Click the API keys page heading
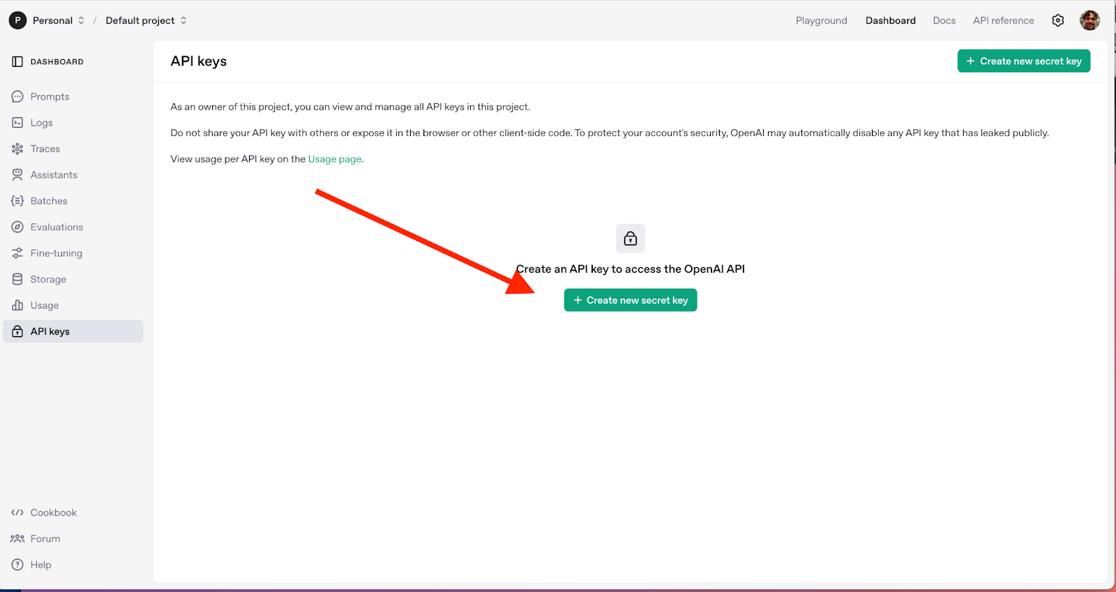 [199, 61]
